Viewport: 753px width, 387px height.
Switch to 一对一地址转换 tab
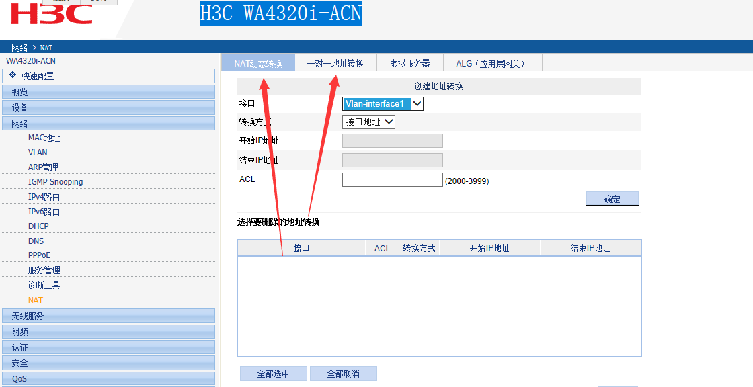pyautogui.click(x=335, y=63)
